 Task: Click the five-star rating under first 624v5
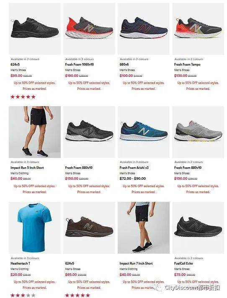pos(23,97)
